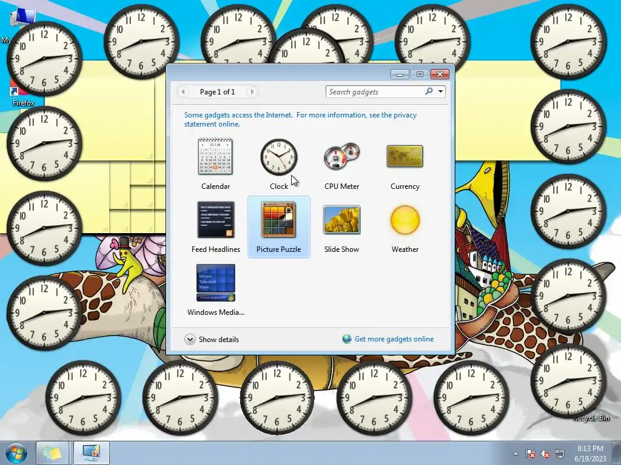This screenshot has width=621, height=465.
Task: Maximize the gadget gallery window
Action: tap(420, 74)
